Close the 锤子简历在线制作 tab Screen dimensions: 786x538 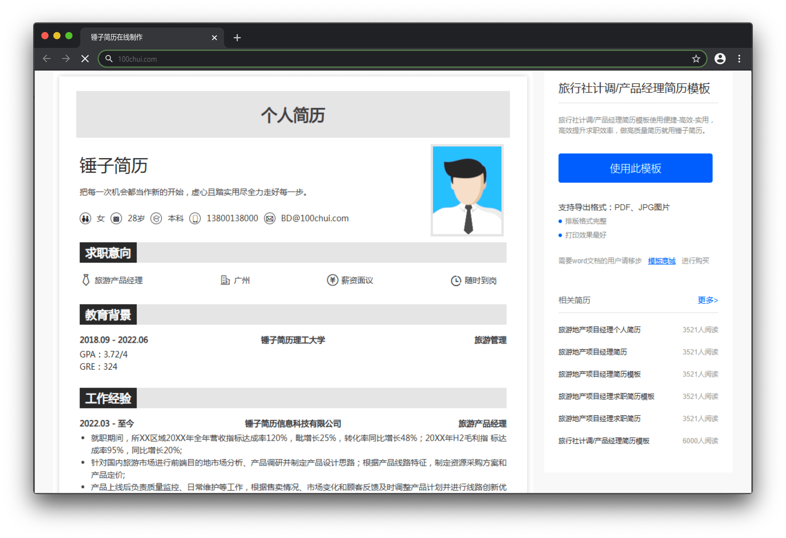[214, 37]
